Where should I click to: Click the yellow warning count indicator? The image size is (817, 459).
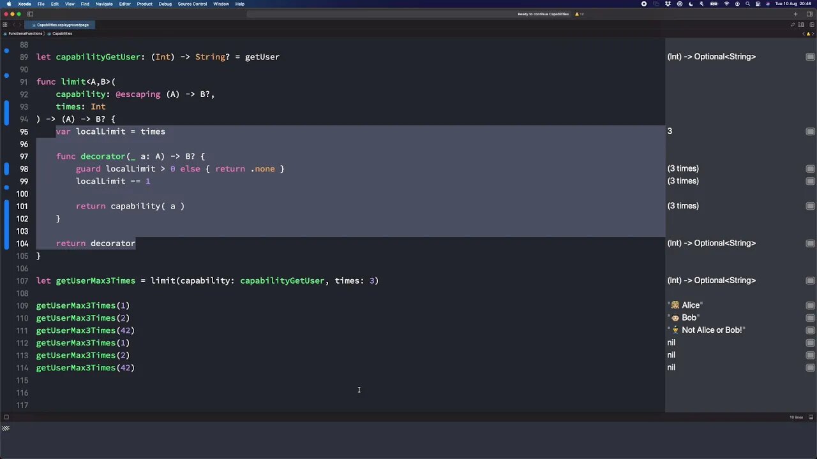pos(580,14)
